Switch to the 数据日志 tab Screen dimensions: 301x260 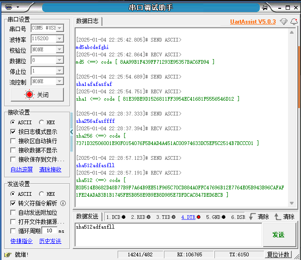tap(88, 21)
